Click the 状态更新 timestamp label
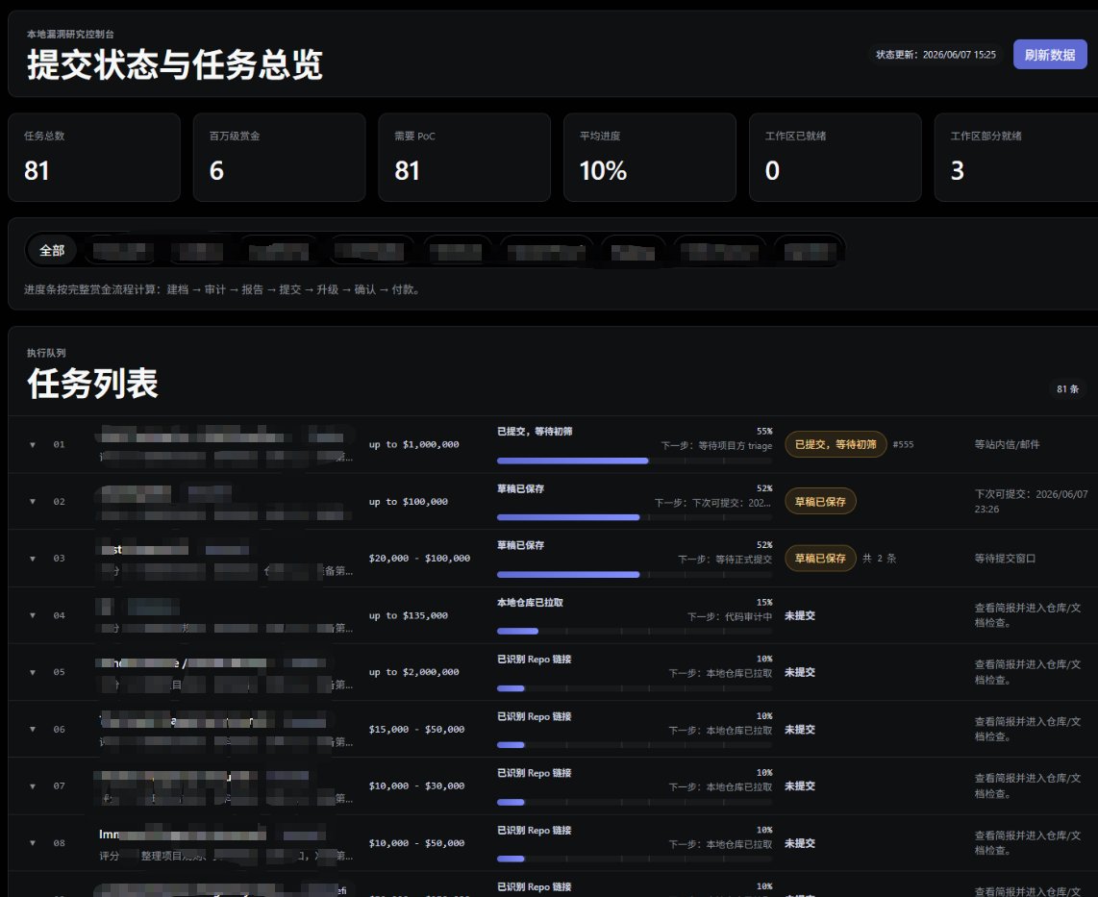 (x=936, y=55)
